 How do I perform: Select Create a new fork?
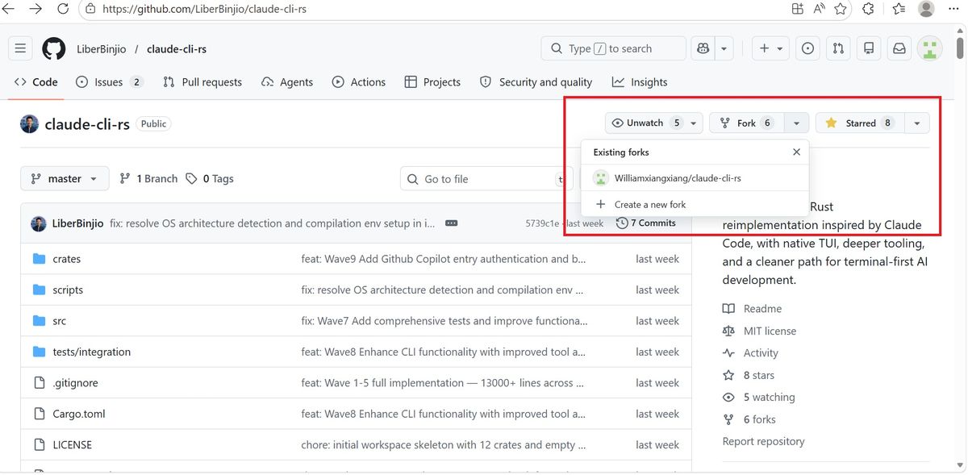649,205
